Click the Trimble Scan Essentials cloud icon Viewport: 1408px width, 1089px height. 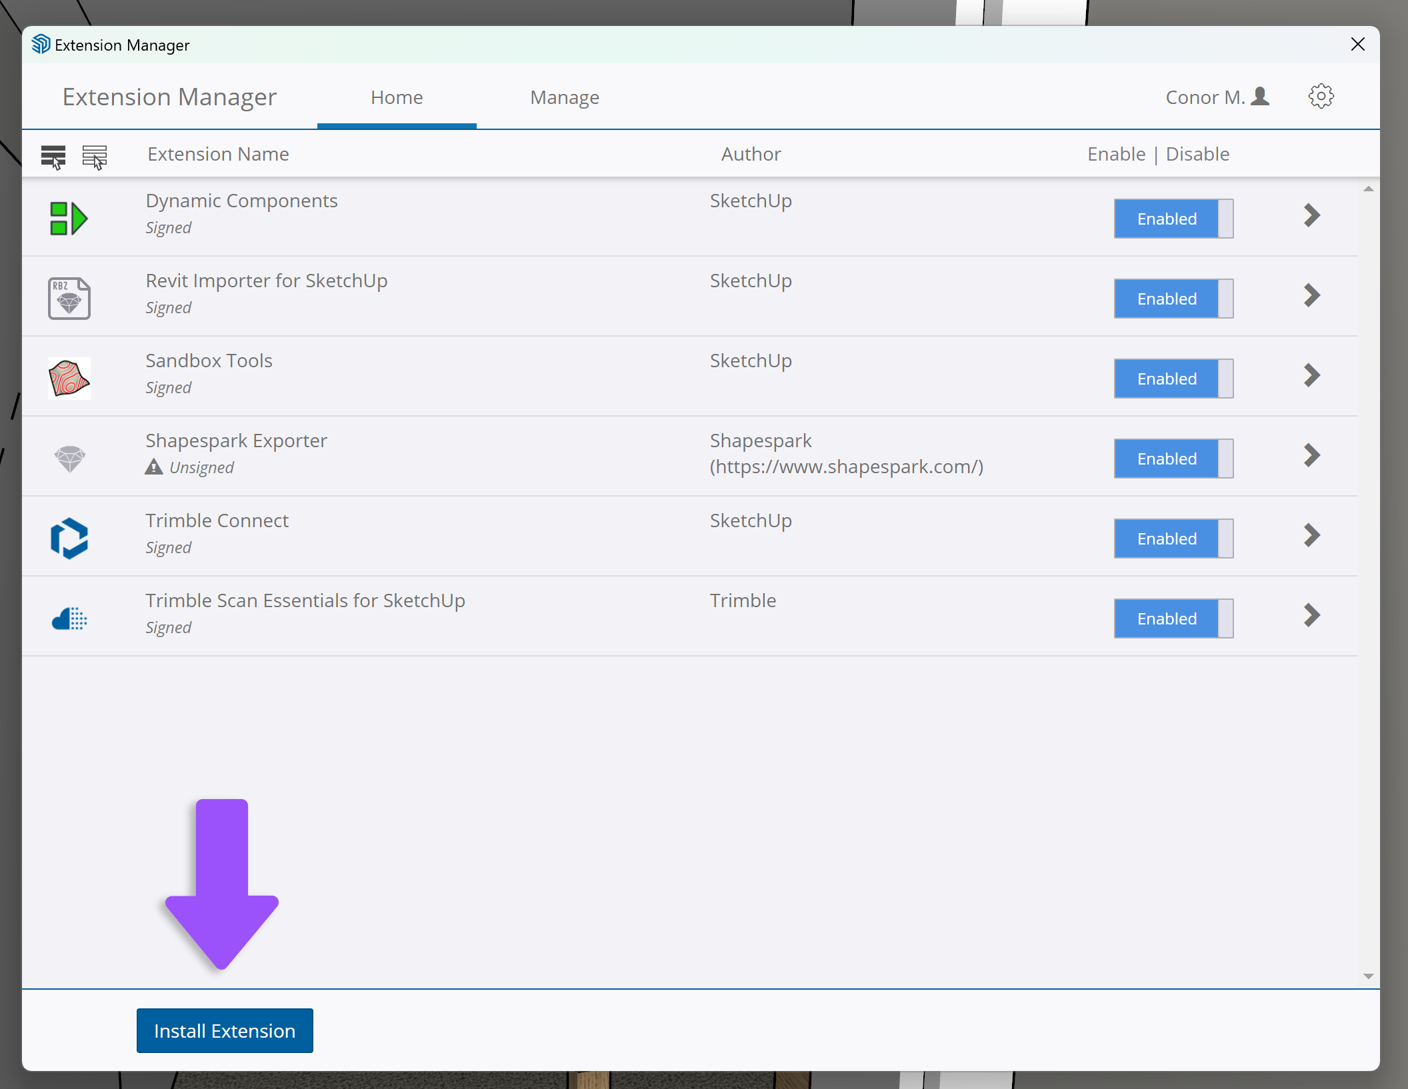[x=69, y=618]
